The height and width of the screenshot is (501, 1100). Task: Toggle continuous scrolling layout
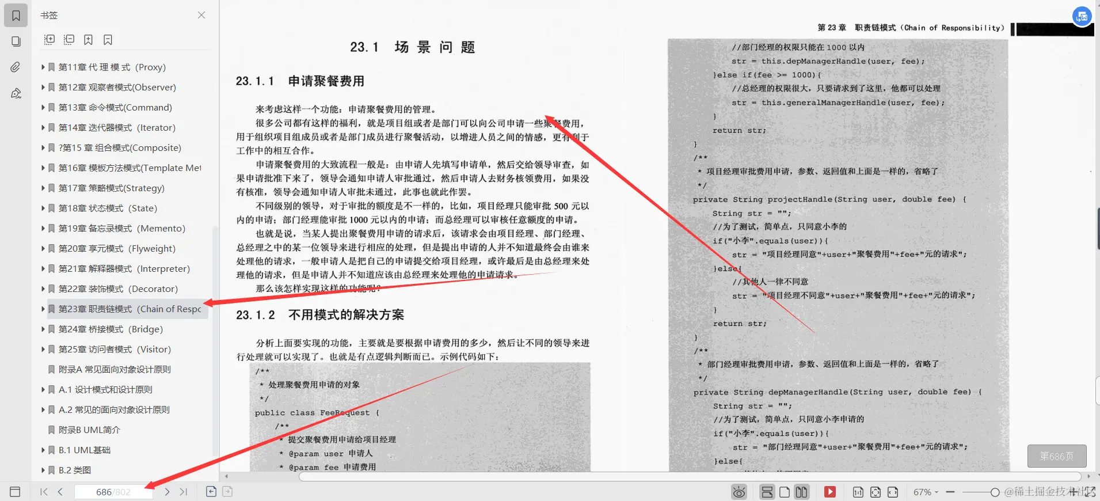click(x=767, y=492)
